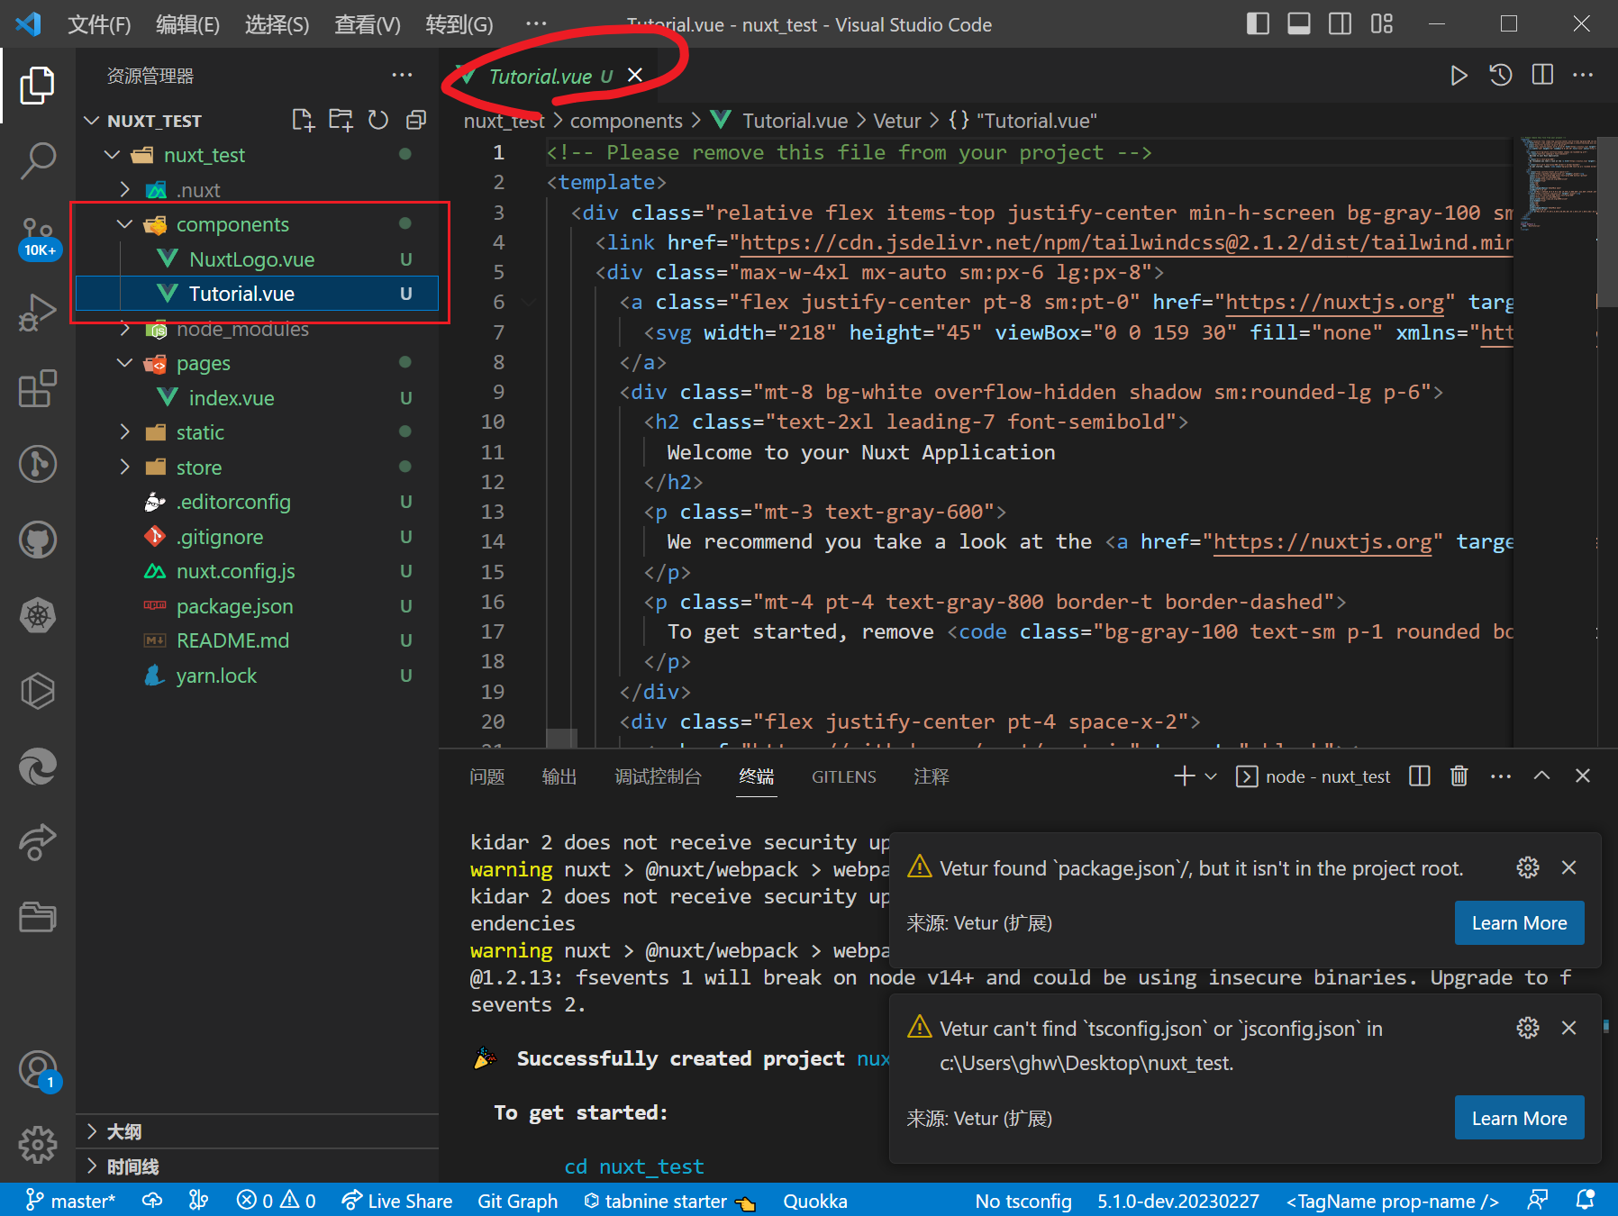1618x1216 pixels.
Task: Expand the node_modules folder
Action: tap(124, 329)
